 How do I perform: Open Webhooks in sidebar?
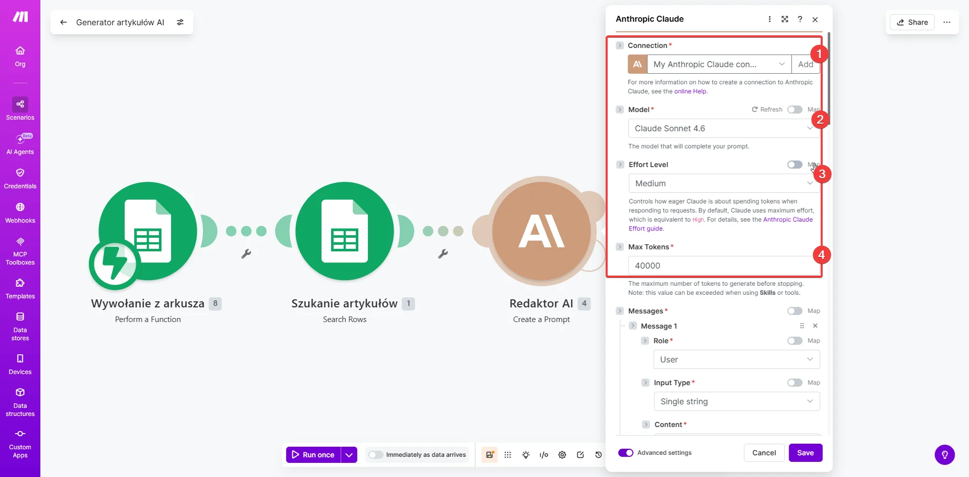[x=20, y=213]
